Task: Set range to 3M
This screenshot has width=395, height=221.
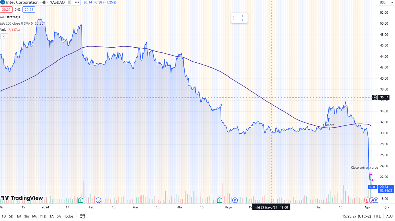Action: click(26, 216)
